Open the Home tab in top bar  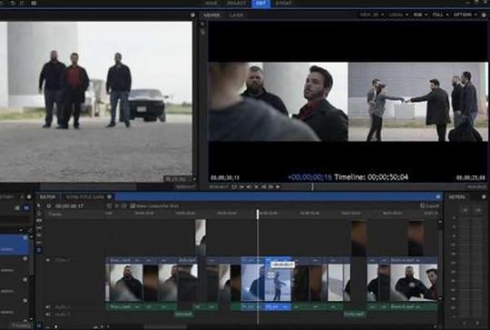coord(211,4)
